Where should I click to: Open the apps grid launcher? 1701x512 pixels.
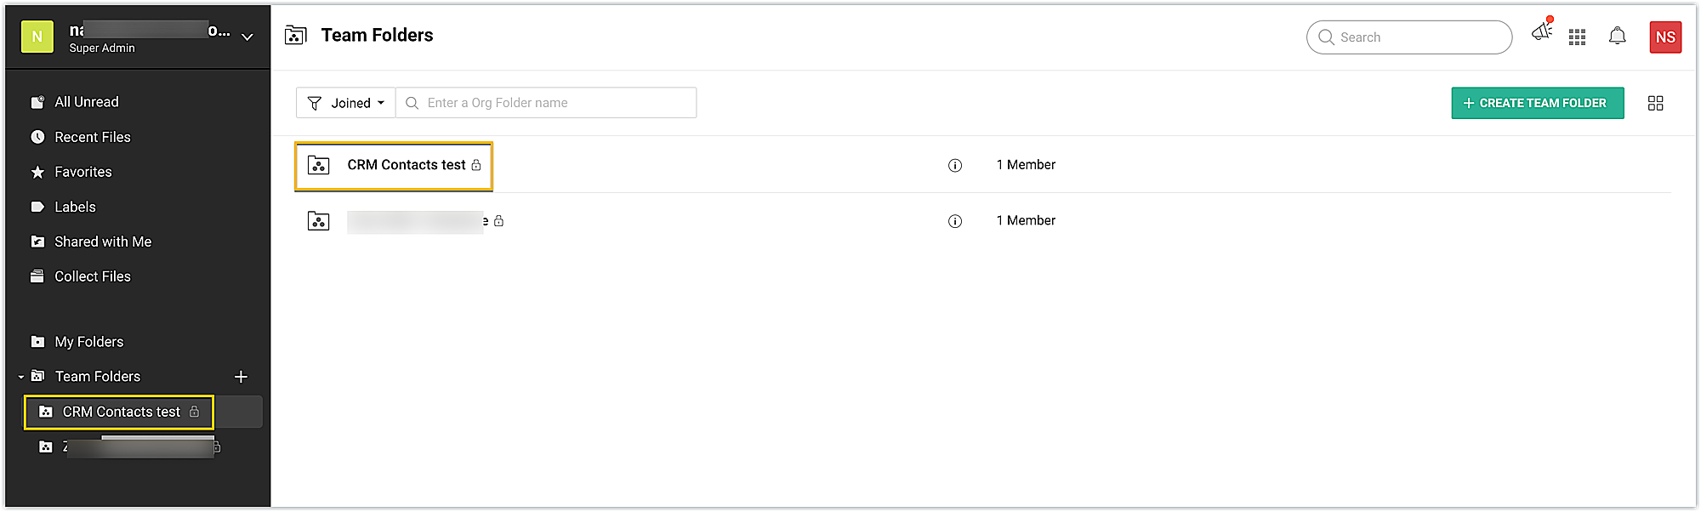coord(1577,37)
